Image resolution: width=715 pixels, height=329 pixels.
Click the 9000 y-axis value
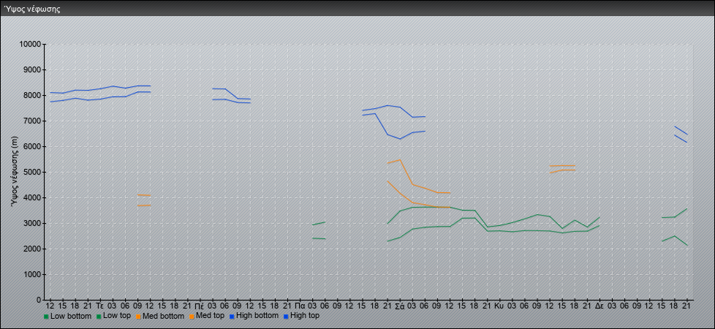(x=32, y=69)
